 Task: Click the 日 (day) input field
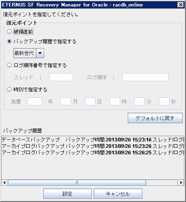point(90,101)
